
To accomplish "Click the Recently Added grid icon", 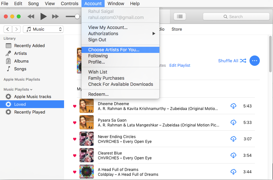I will [8, 45].
